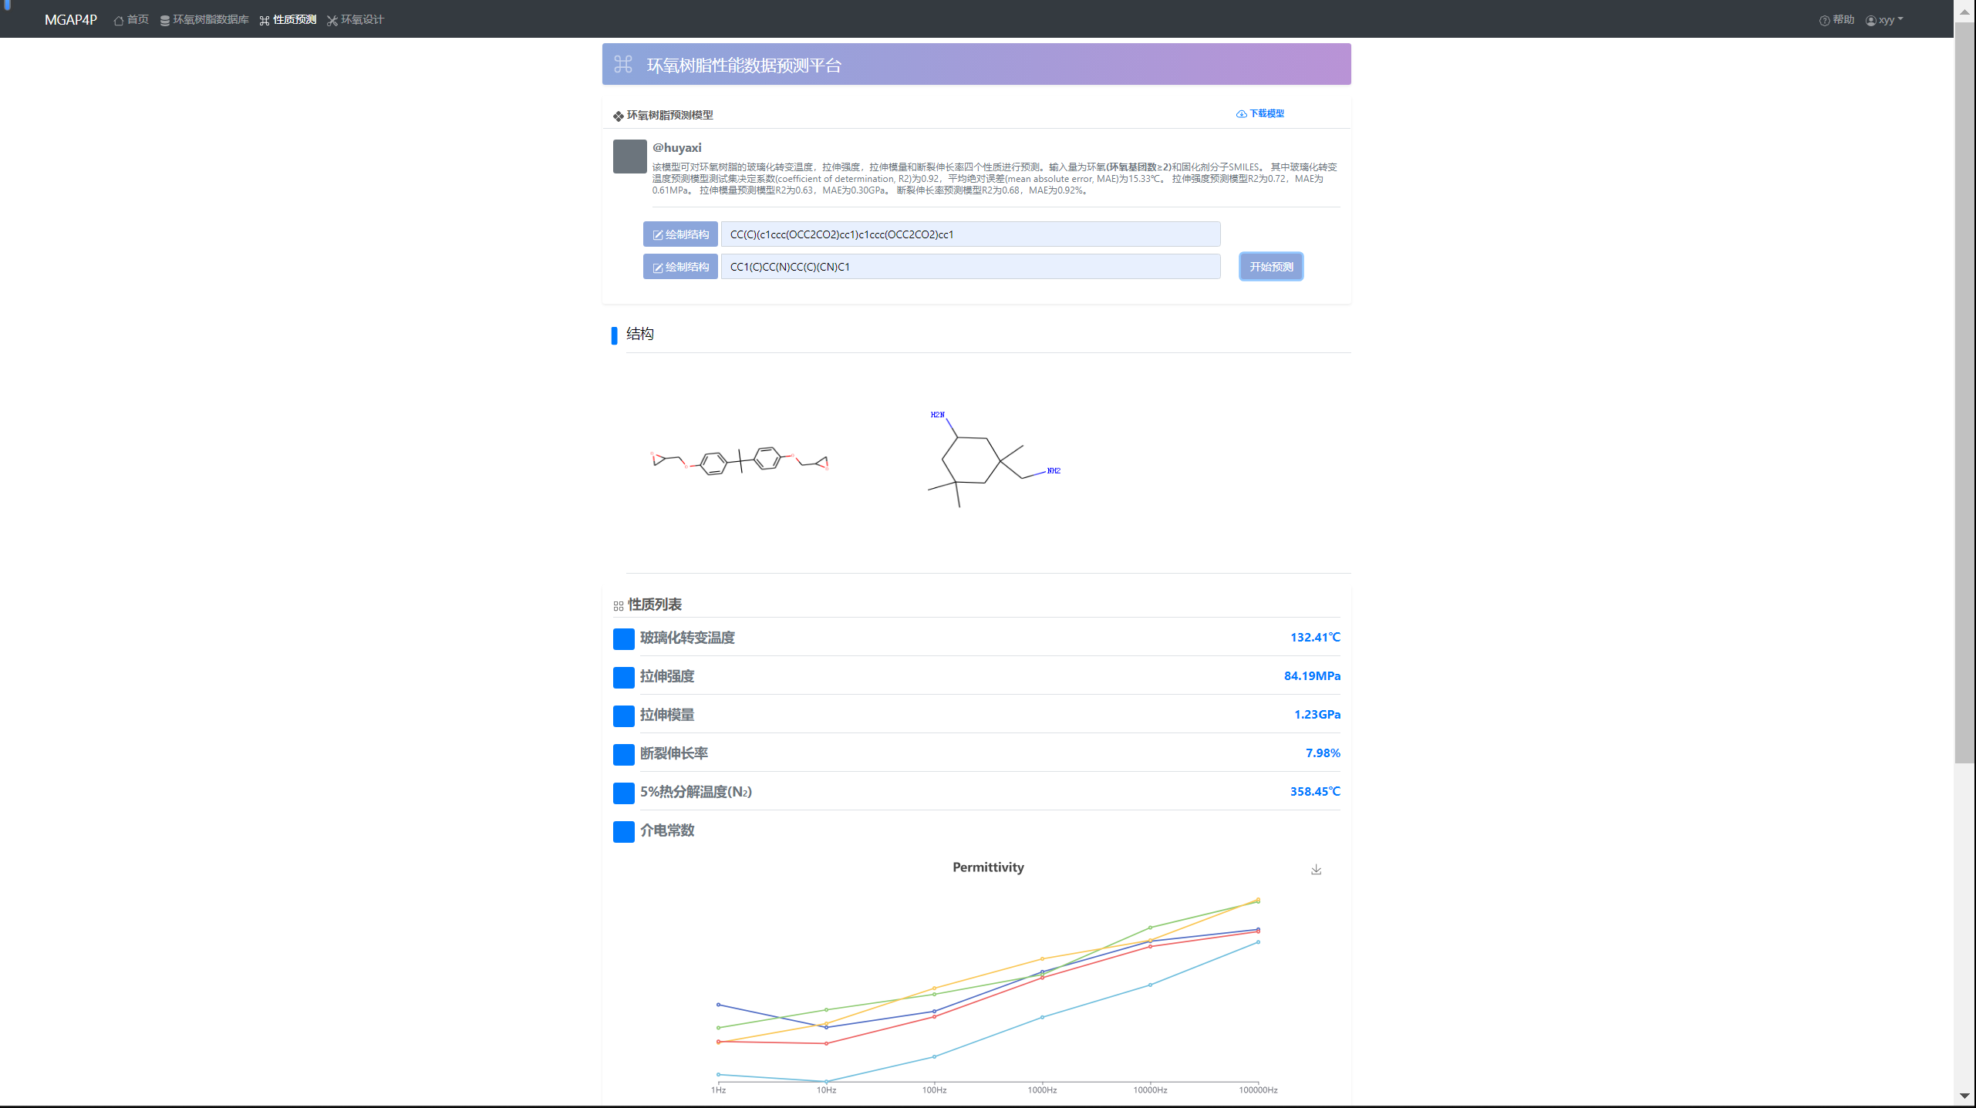
Task: Click the blue square beside 玻璃化转变温度
Action: [x=623, y=638]
